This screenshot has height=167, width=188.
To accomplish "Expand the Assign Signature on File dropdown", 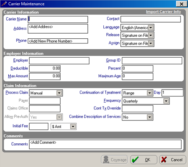I will [x=151, y=43].
